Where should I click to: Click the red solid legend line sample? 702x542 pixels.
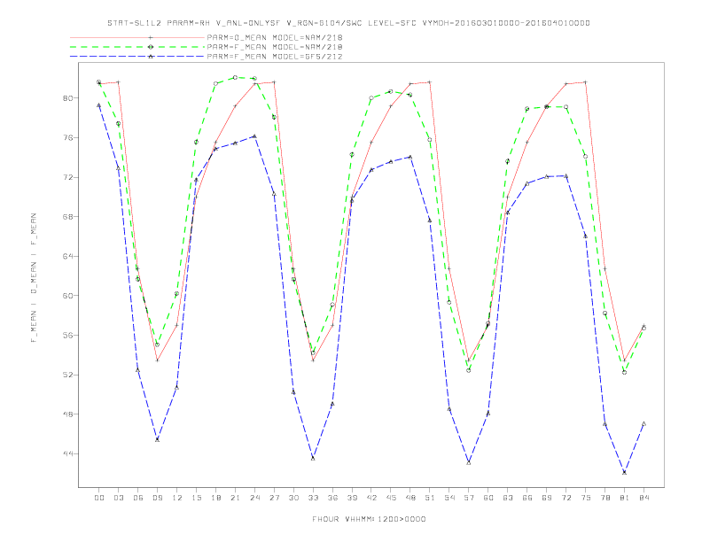tap(137, 37)
